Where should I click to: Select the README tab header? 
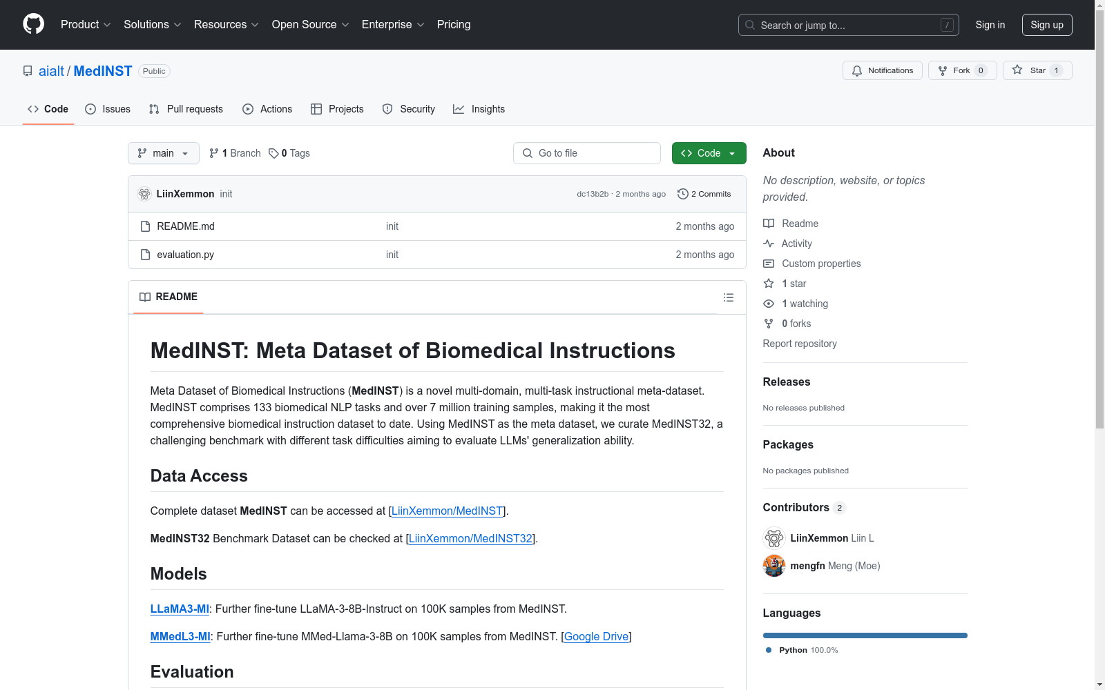[169, 297]
